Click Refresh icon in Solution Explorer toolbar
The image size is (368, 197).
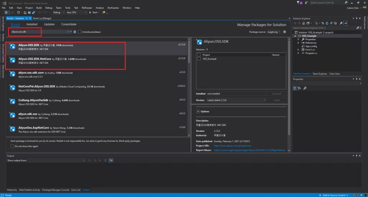327,23
